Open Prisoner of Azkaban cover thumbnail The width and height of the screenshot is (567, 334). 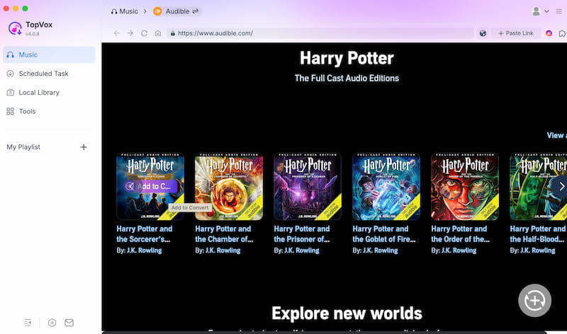[x=308, y=187]
